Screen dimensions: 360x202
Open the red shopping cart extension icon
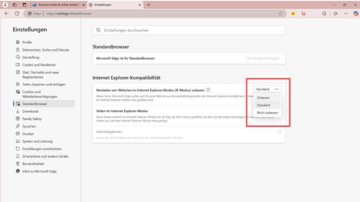(303, 14)
